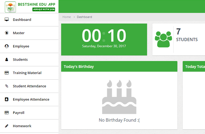
Task: Click the Employee user-circle icon
Action: [7, 46]
